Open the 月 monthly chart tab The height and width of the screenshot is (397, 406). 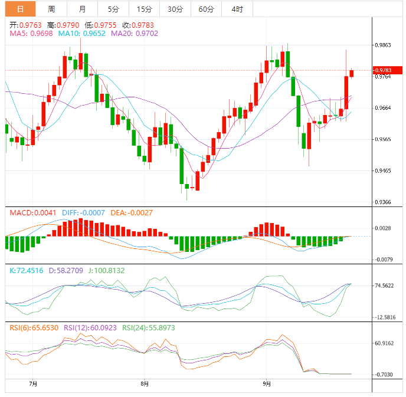coord(82,9)
